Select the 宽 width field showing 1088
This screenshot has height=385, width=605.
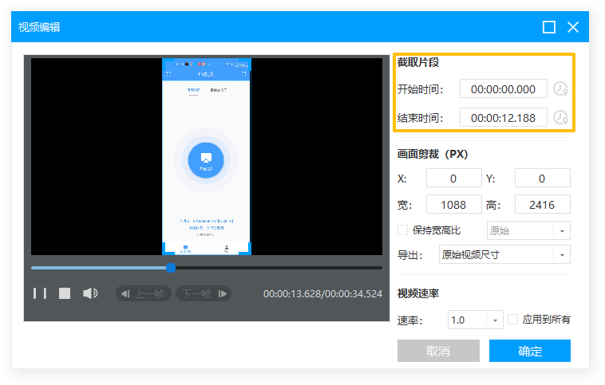point(453,205)
